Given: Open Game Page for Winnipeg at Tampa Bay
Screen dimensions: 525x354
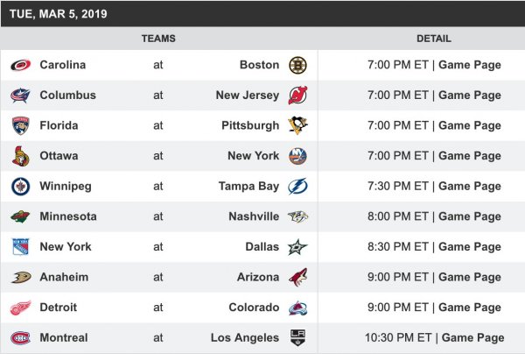Looking at the screenshot, I should pos(470,187).
